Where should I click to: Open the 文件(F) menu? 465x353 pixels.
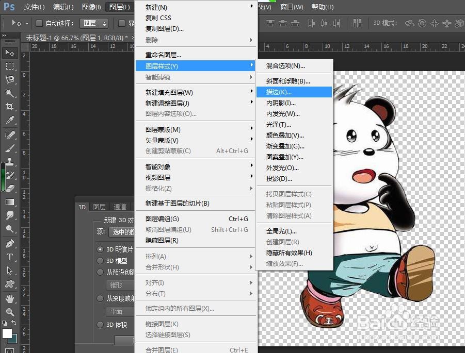[35, 7]
